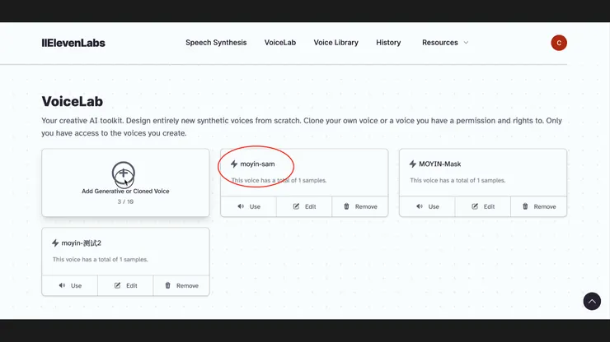The image size is (610, 342).
Task: Click the Add Generative or Cloned Voice text
Action: point(125,191)
